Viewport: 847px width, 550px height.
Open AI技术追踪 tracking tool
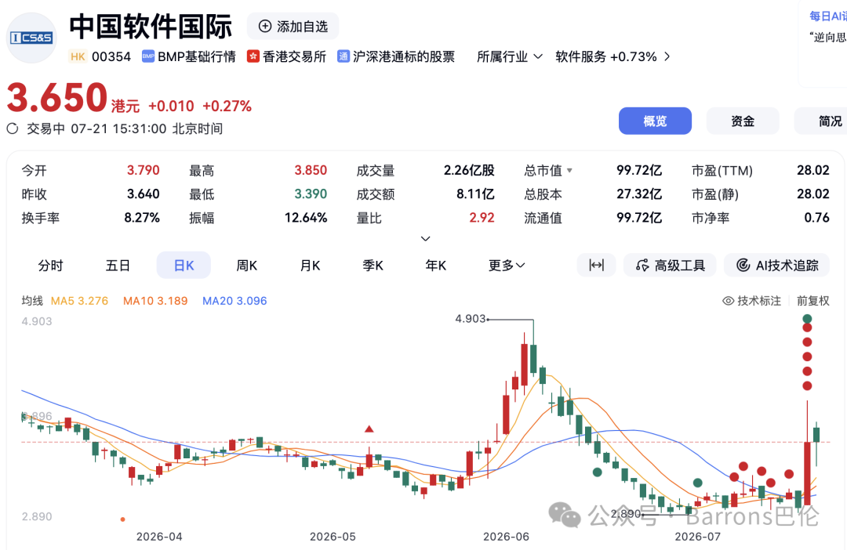click(x=776, y=265)
